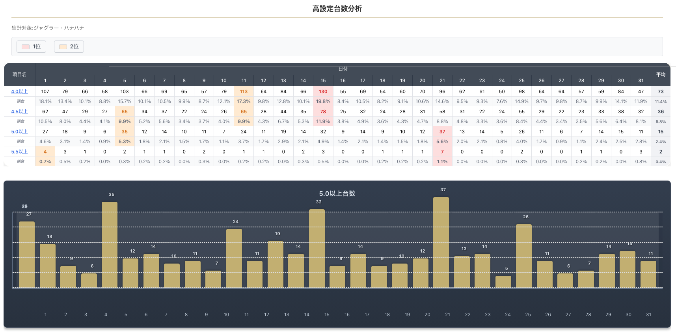Select the chart bar labeled 37
The width and height of the screenshot is (676, 332).
[441, 242]
